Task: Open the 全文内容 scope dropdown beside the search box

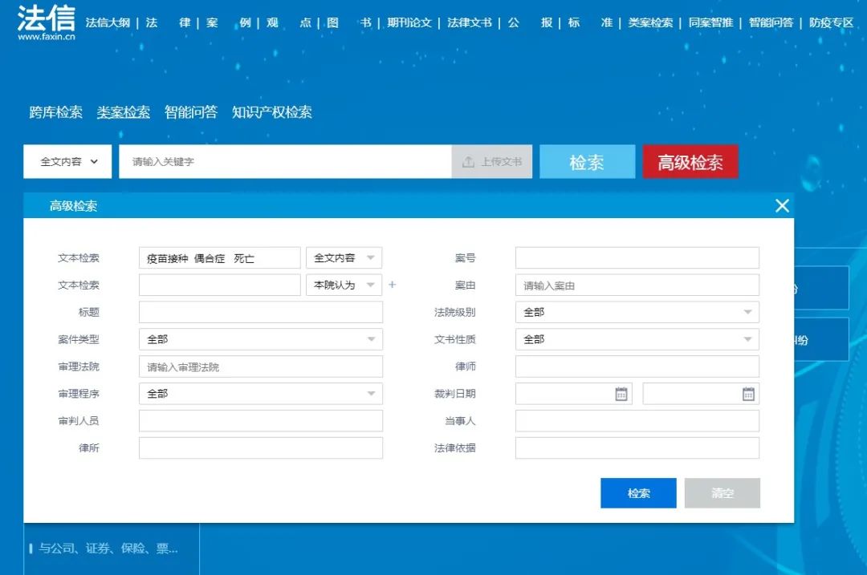Action: [x=67, y=161]
